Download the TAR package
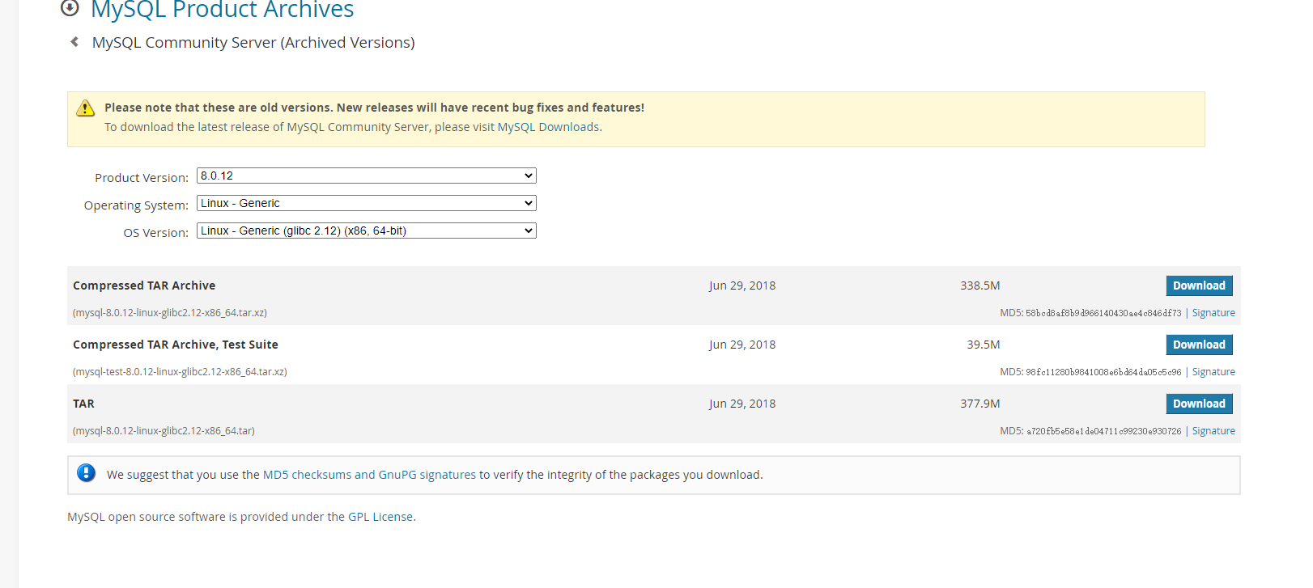1313x588 pixels. point(1199,404)
